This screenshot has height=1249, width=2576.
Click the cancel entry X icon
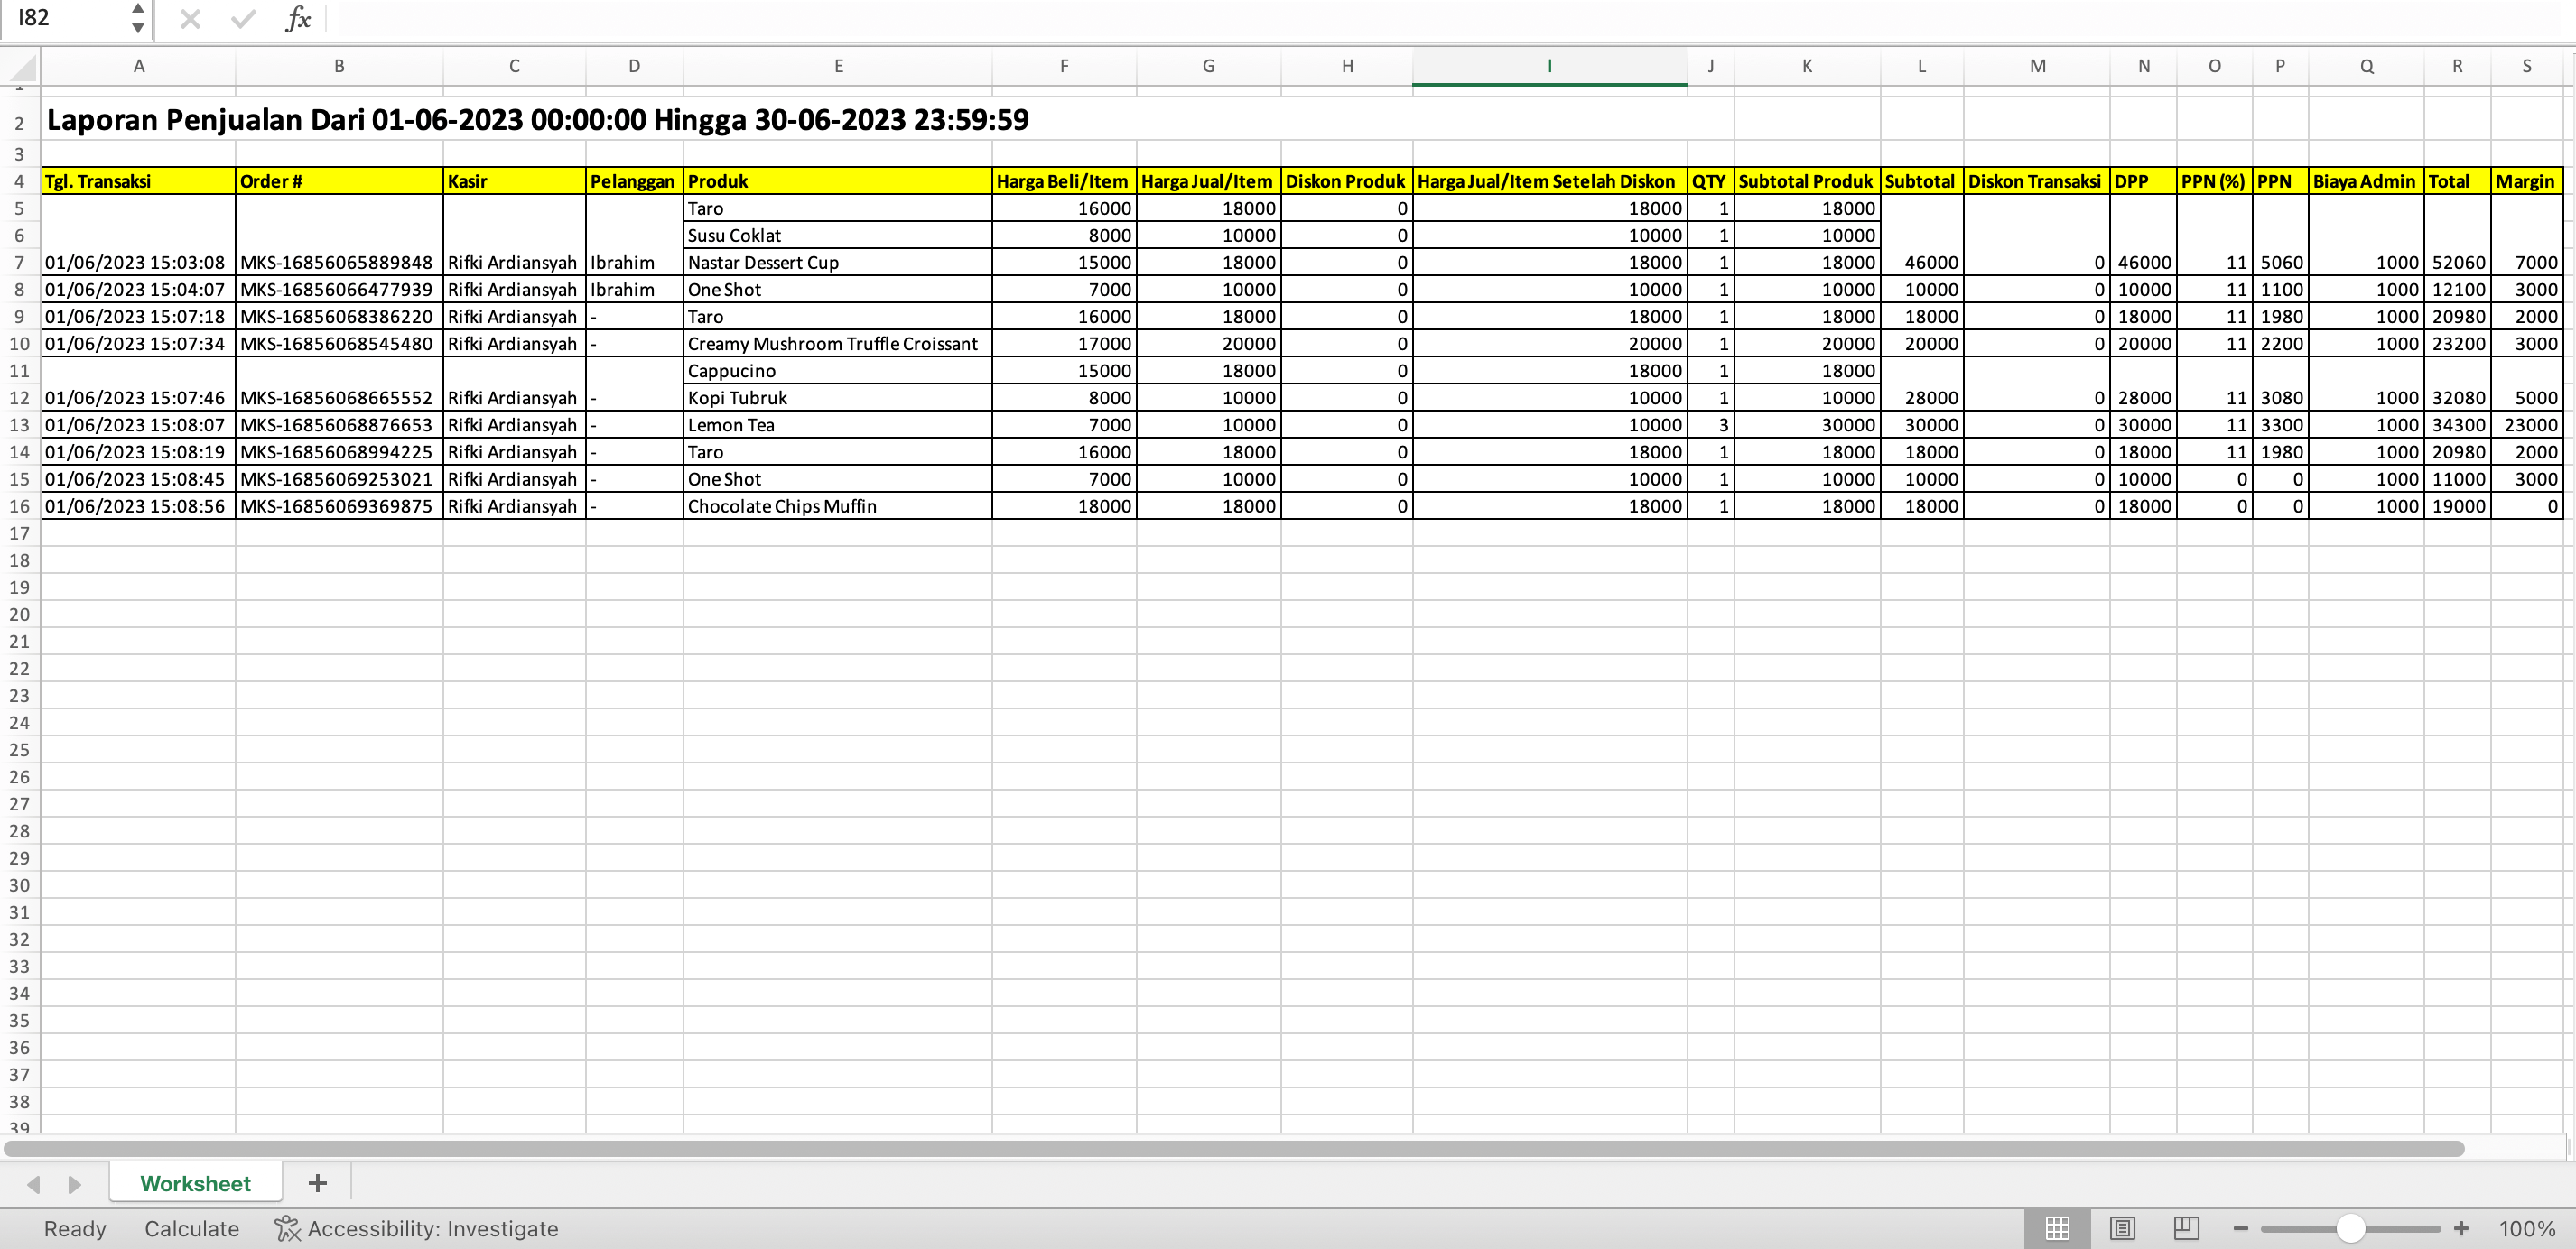coord(190,19)
